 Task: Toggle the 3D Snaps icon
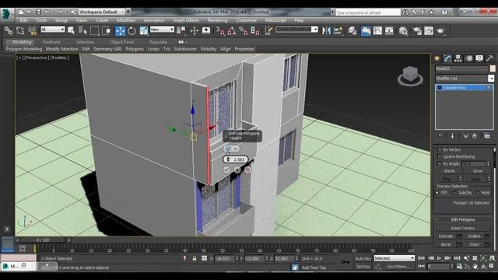[220, 31]
